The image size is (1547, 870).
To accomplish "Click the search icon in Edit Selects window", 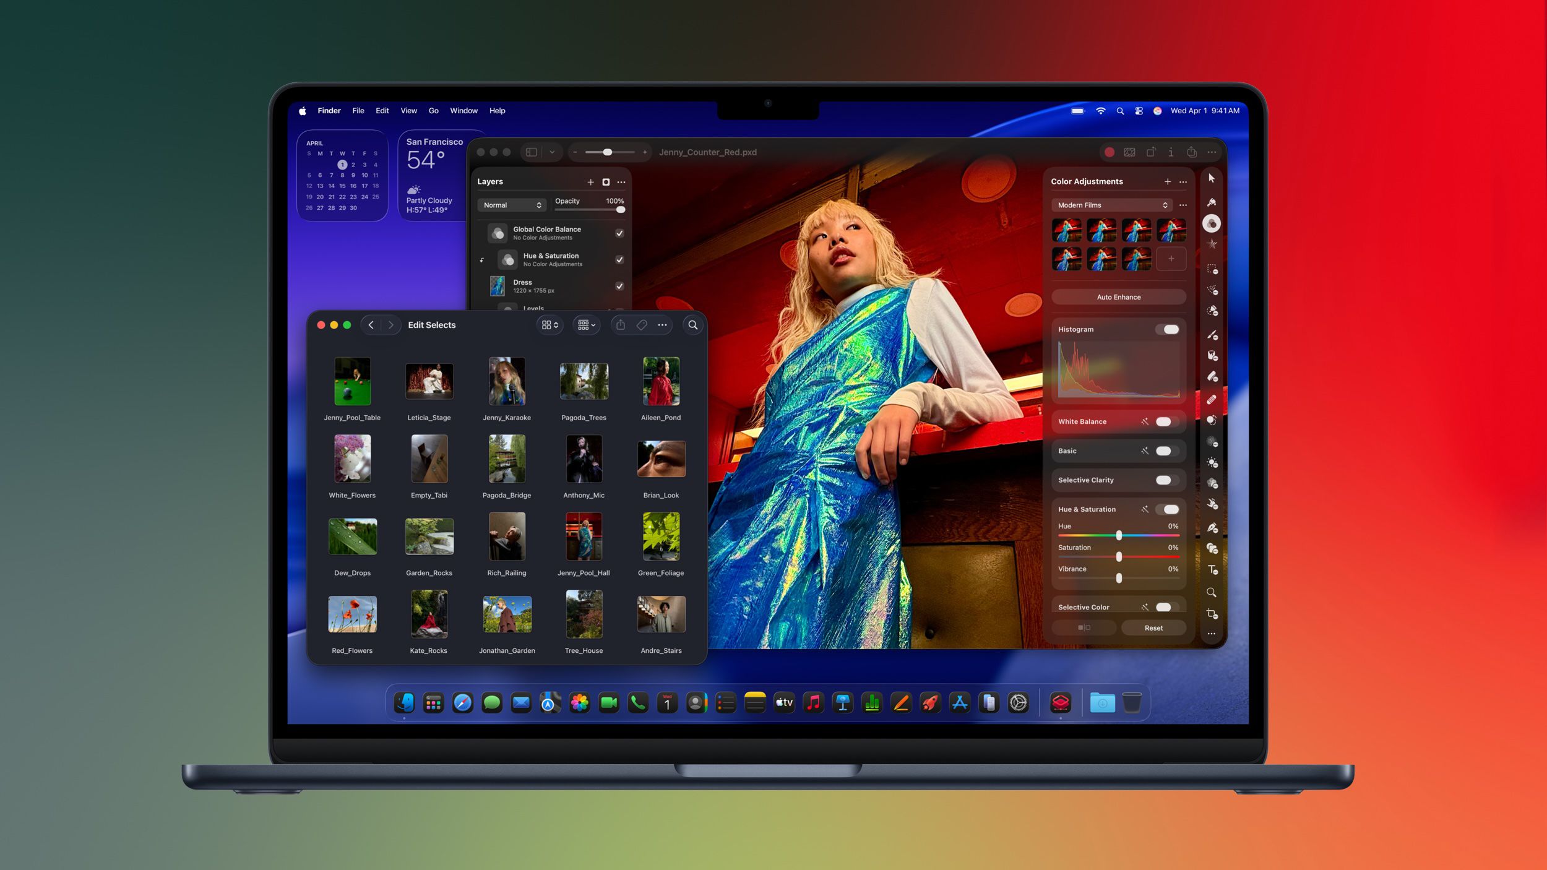I will pyautogui.click(x=693, y=325).
